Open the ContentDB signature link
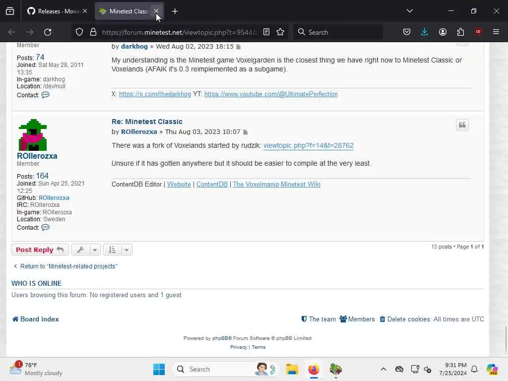The width and height of the screenshot is (508, 381). 212,185
